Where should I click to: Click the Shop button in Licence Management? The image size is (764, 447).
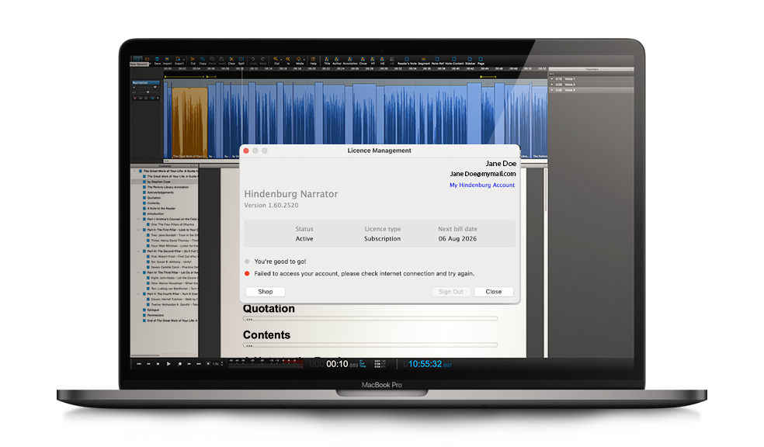[x=266, y=292]
